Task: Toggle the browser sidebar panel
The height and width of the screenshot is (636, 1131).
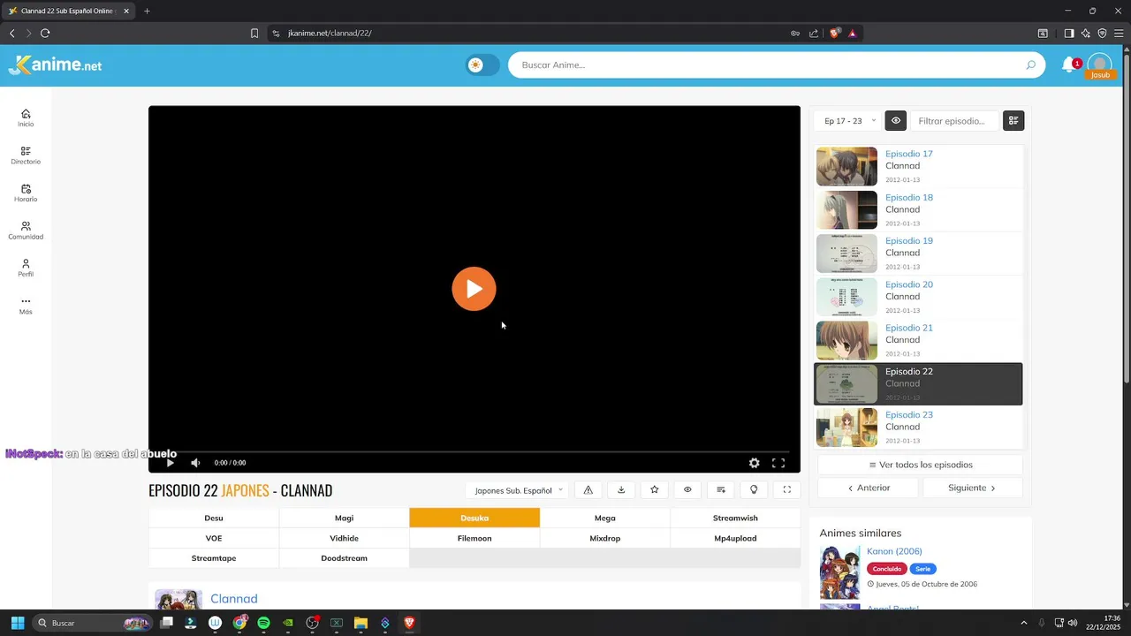Action: pos(1068,34)
